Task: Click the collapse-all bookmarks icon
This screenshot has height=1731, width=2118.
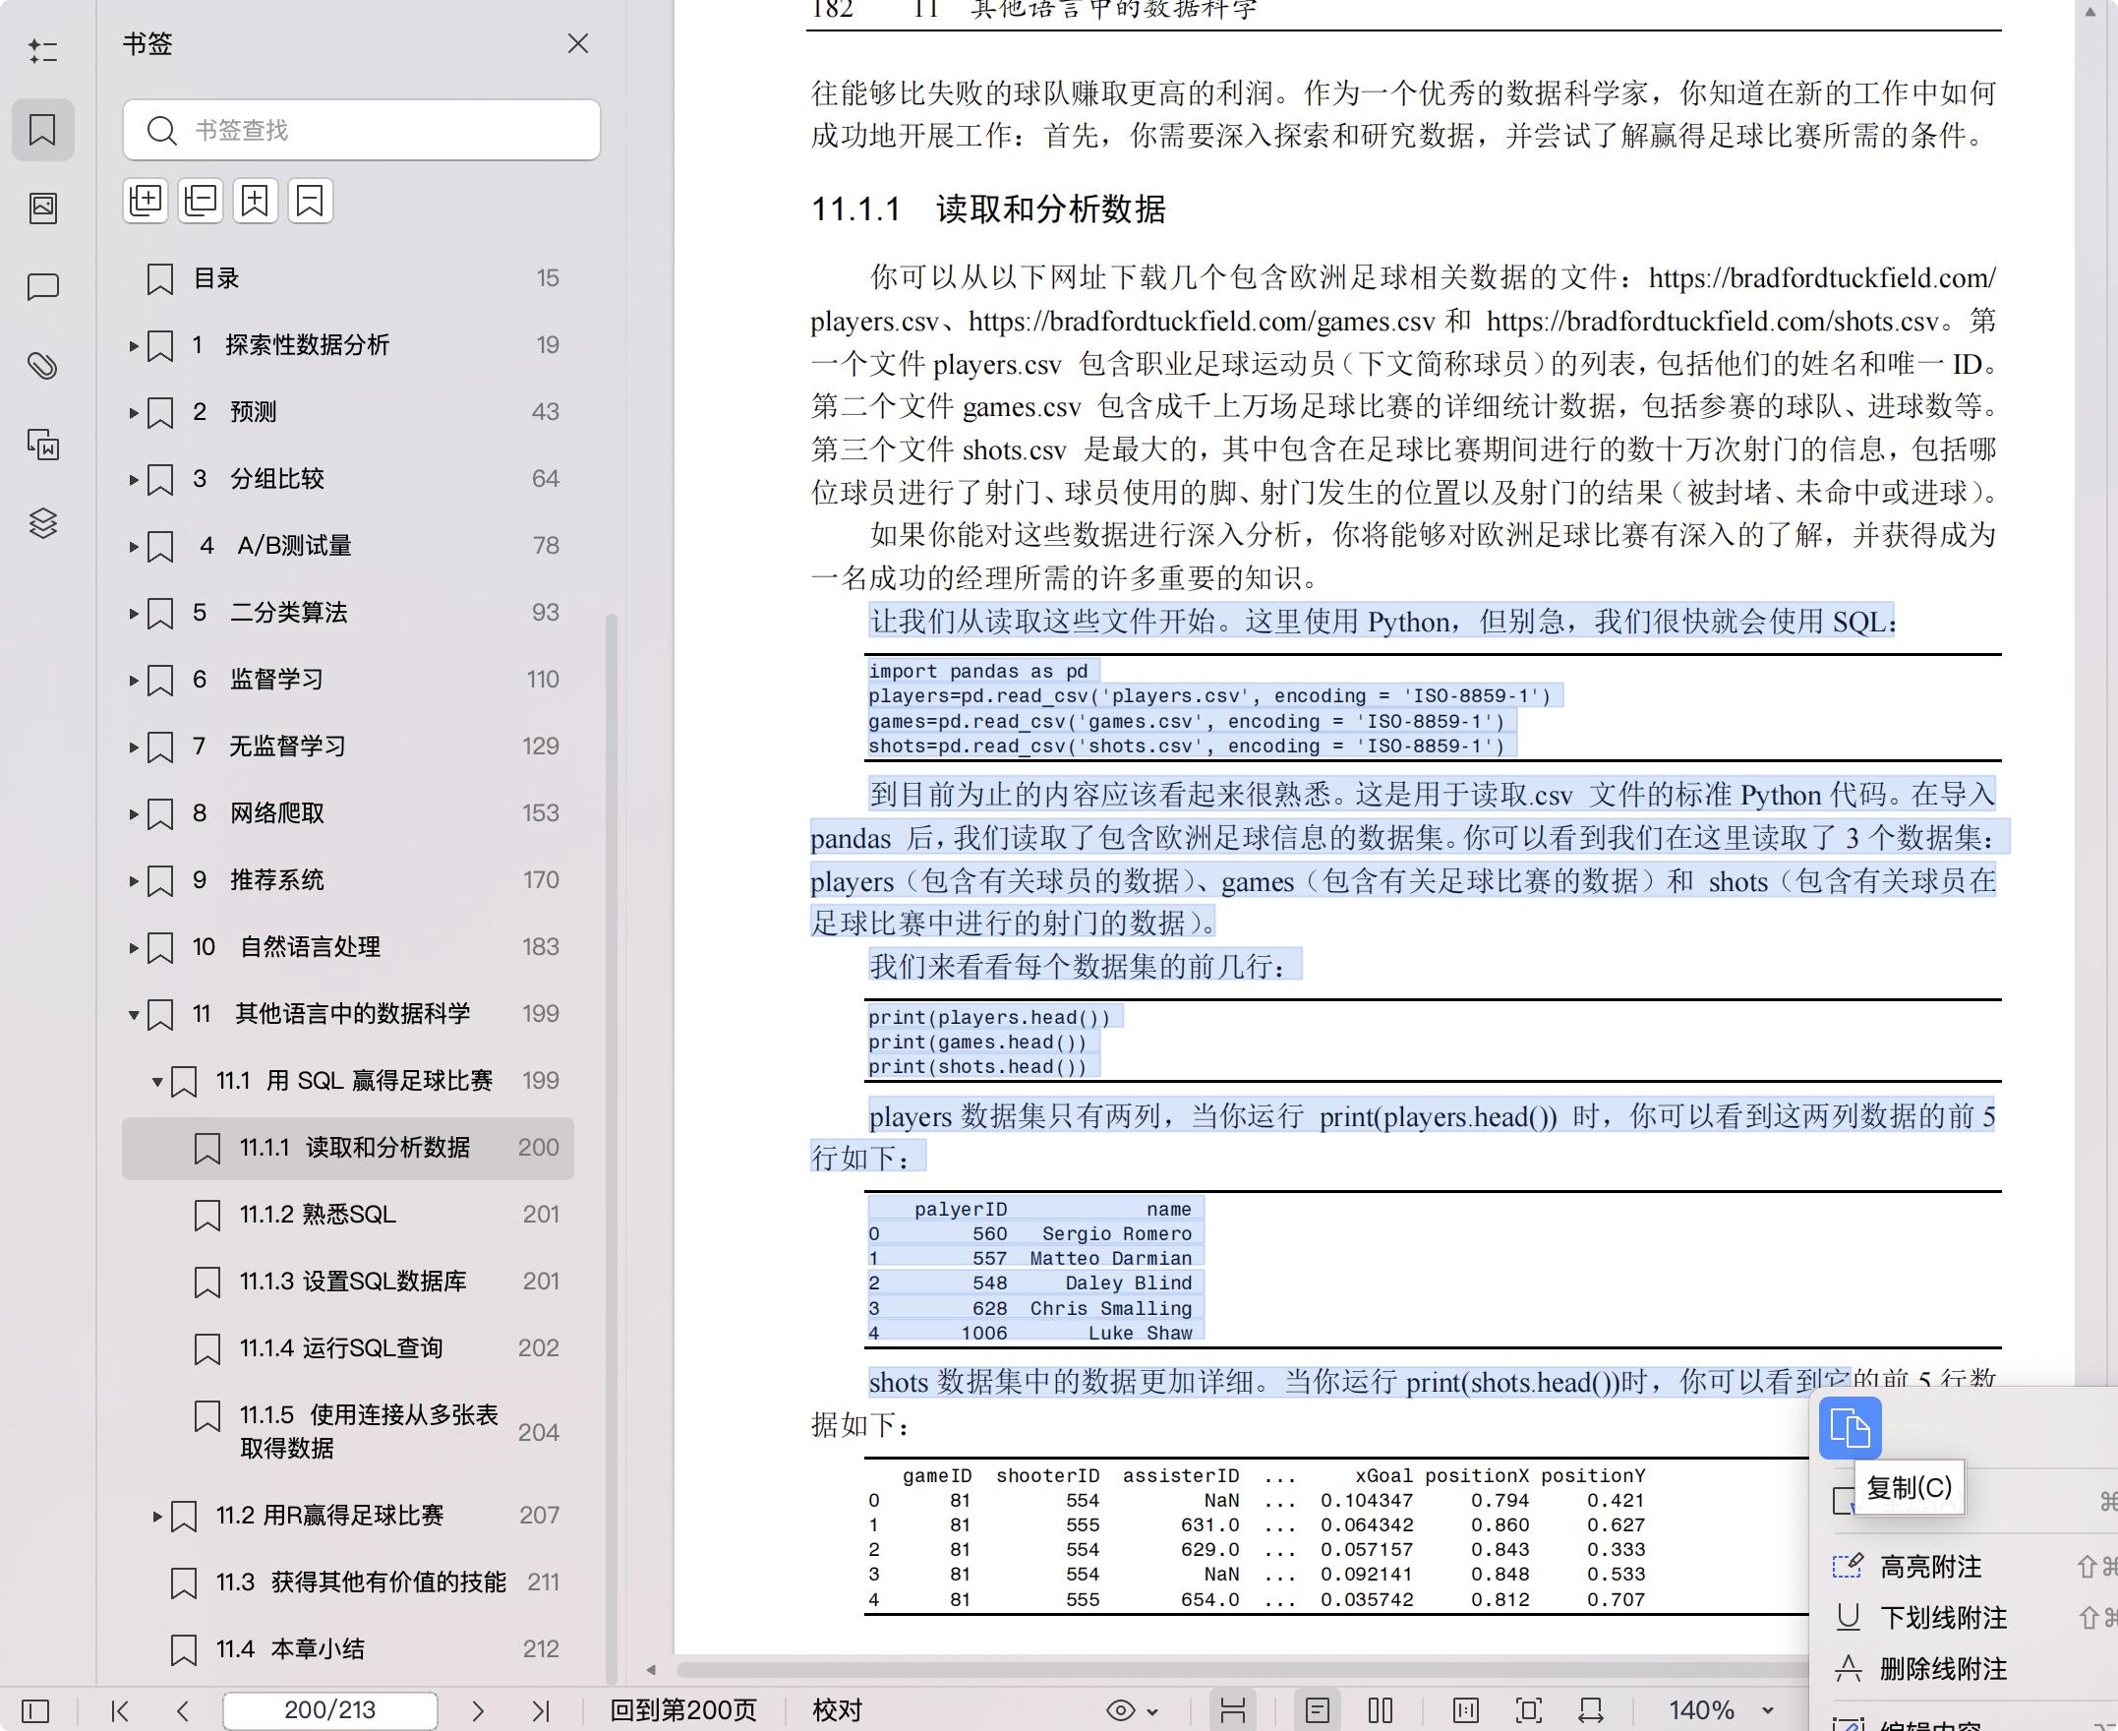Action: coord(201,201)
